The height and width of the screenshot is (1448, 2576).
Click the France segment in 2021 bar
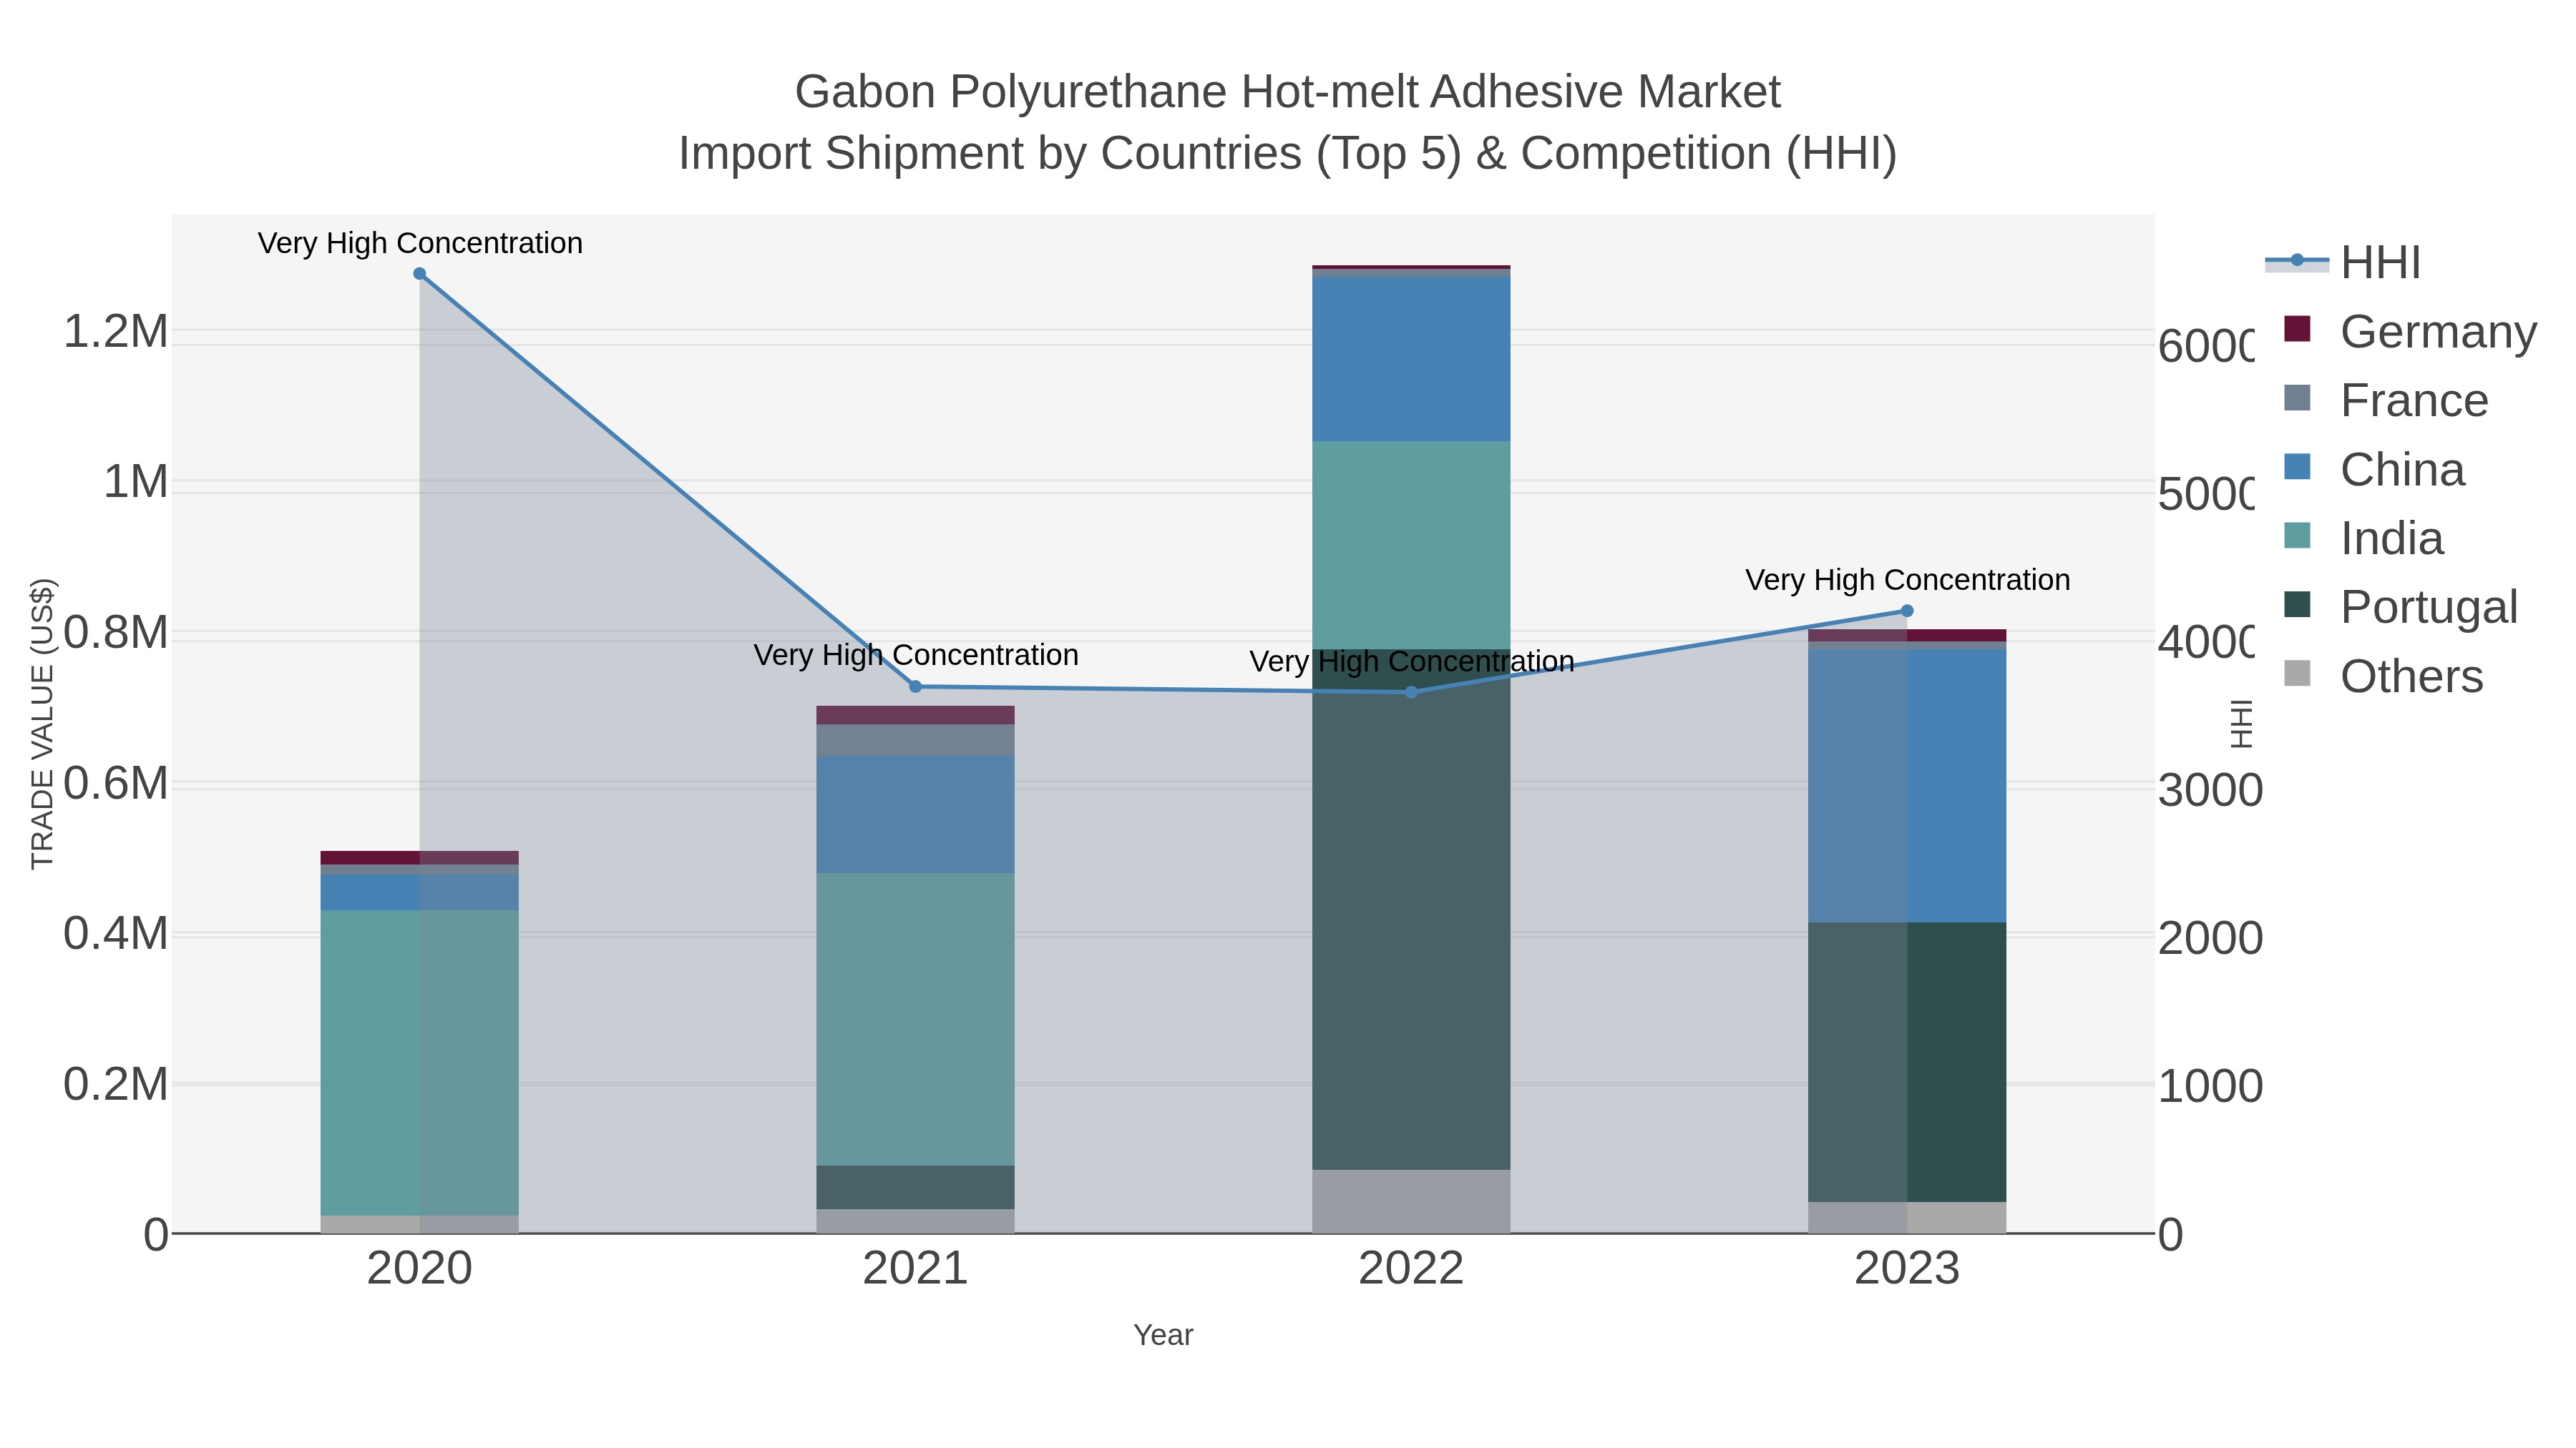915,741
